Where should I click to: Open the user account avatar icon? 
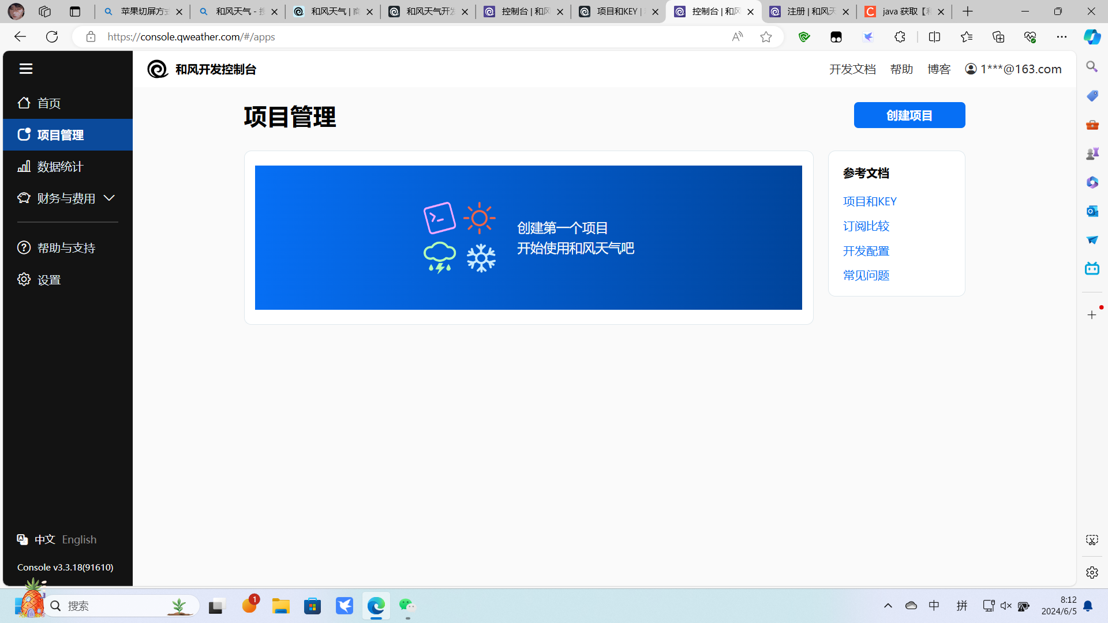click(x=971, y=69)
